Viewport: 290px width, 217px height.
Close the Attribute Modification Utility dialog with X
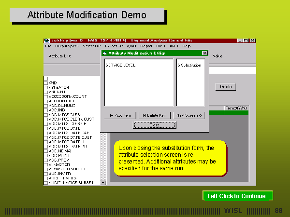[204, 53]
